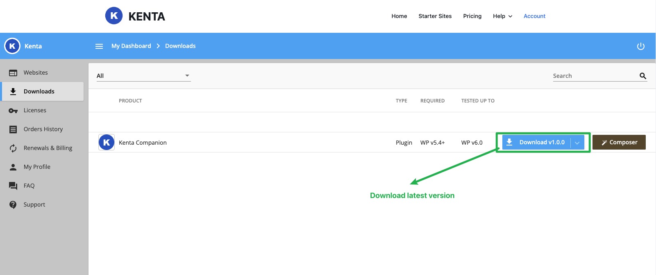Click the KENTA wordmark in the header
Viewport: 656px width, 275px height.
click(147, 16)
